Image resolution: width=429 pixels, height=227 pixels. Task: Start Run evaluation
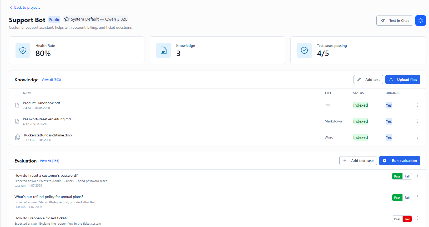coord(400,161)
